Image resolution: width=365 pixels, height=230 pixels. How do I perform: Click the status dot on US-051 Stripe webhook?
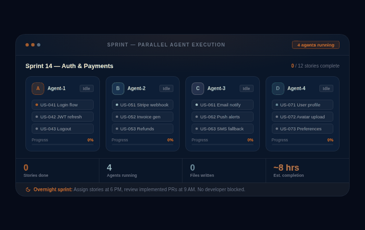point(117,105)
